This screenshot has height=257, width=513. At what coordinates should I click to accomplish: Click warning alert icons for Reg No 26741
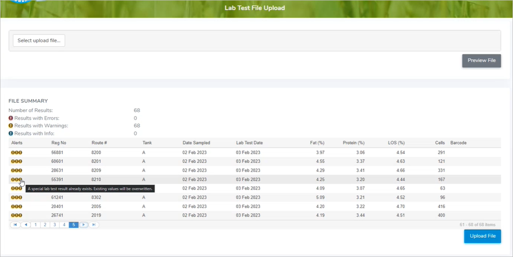click(x=17, y=215)
